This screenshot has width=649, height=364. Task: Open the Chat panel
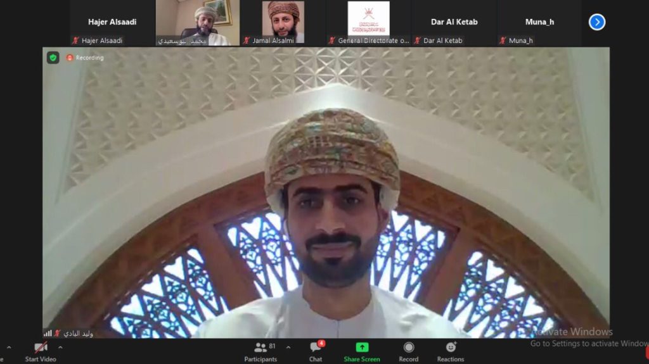316,351
